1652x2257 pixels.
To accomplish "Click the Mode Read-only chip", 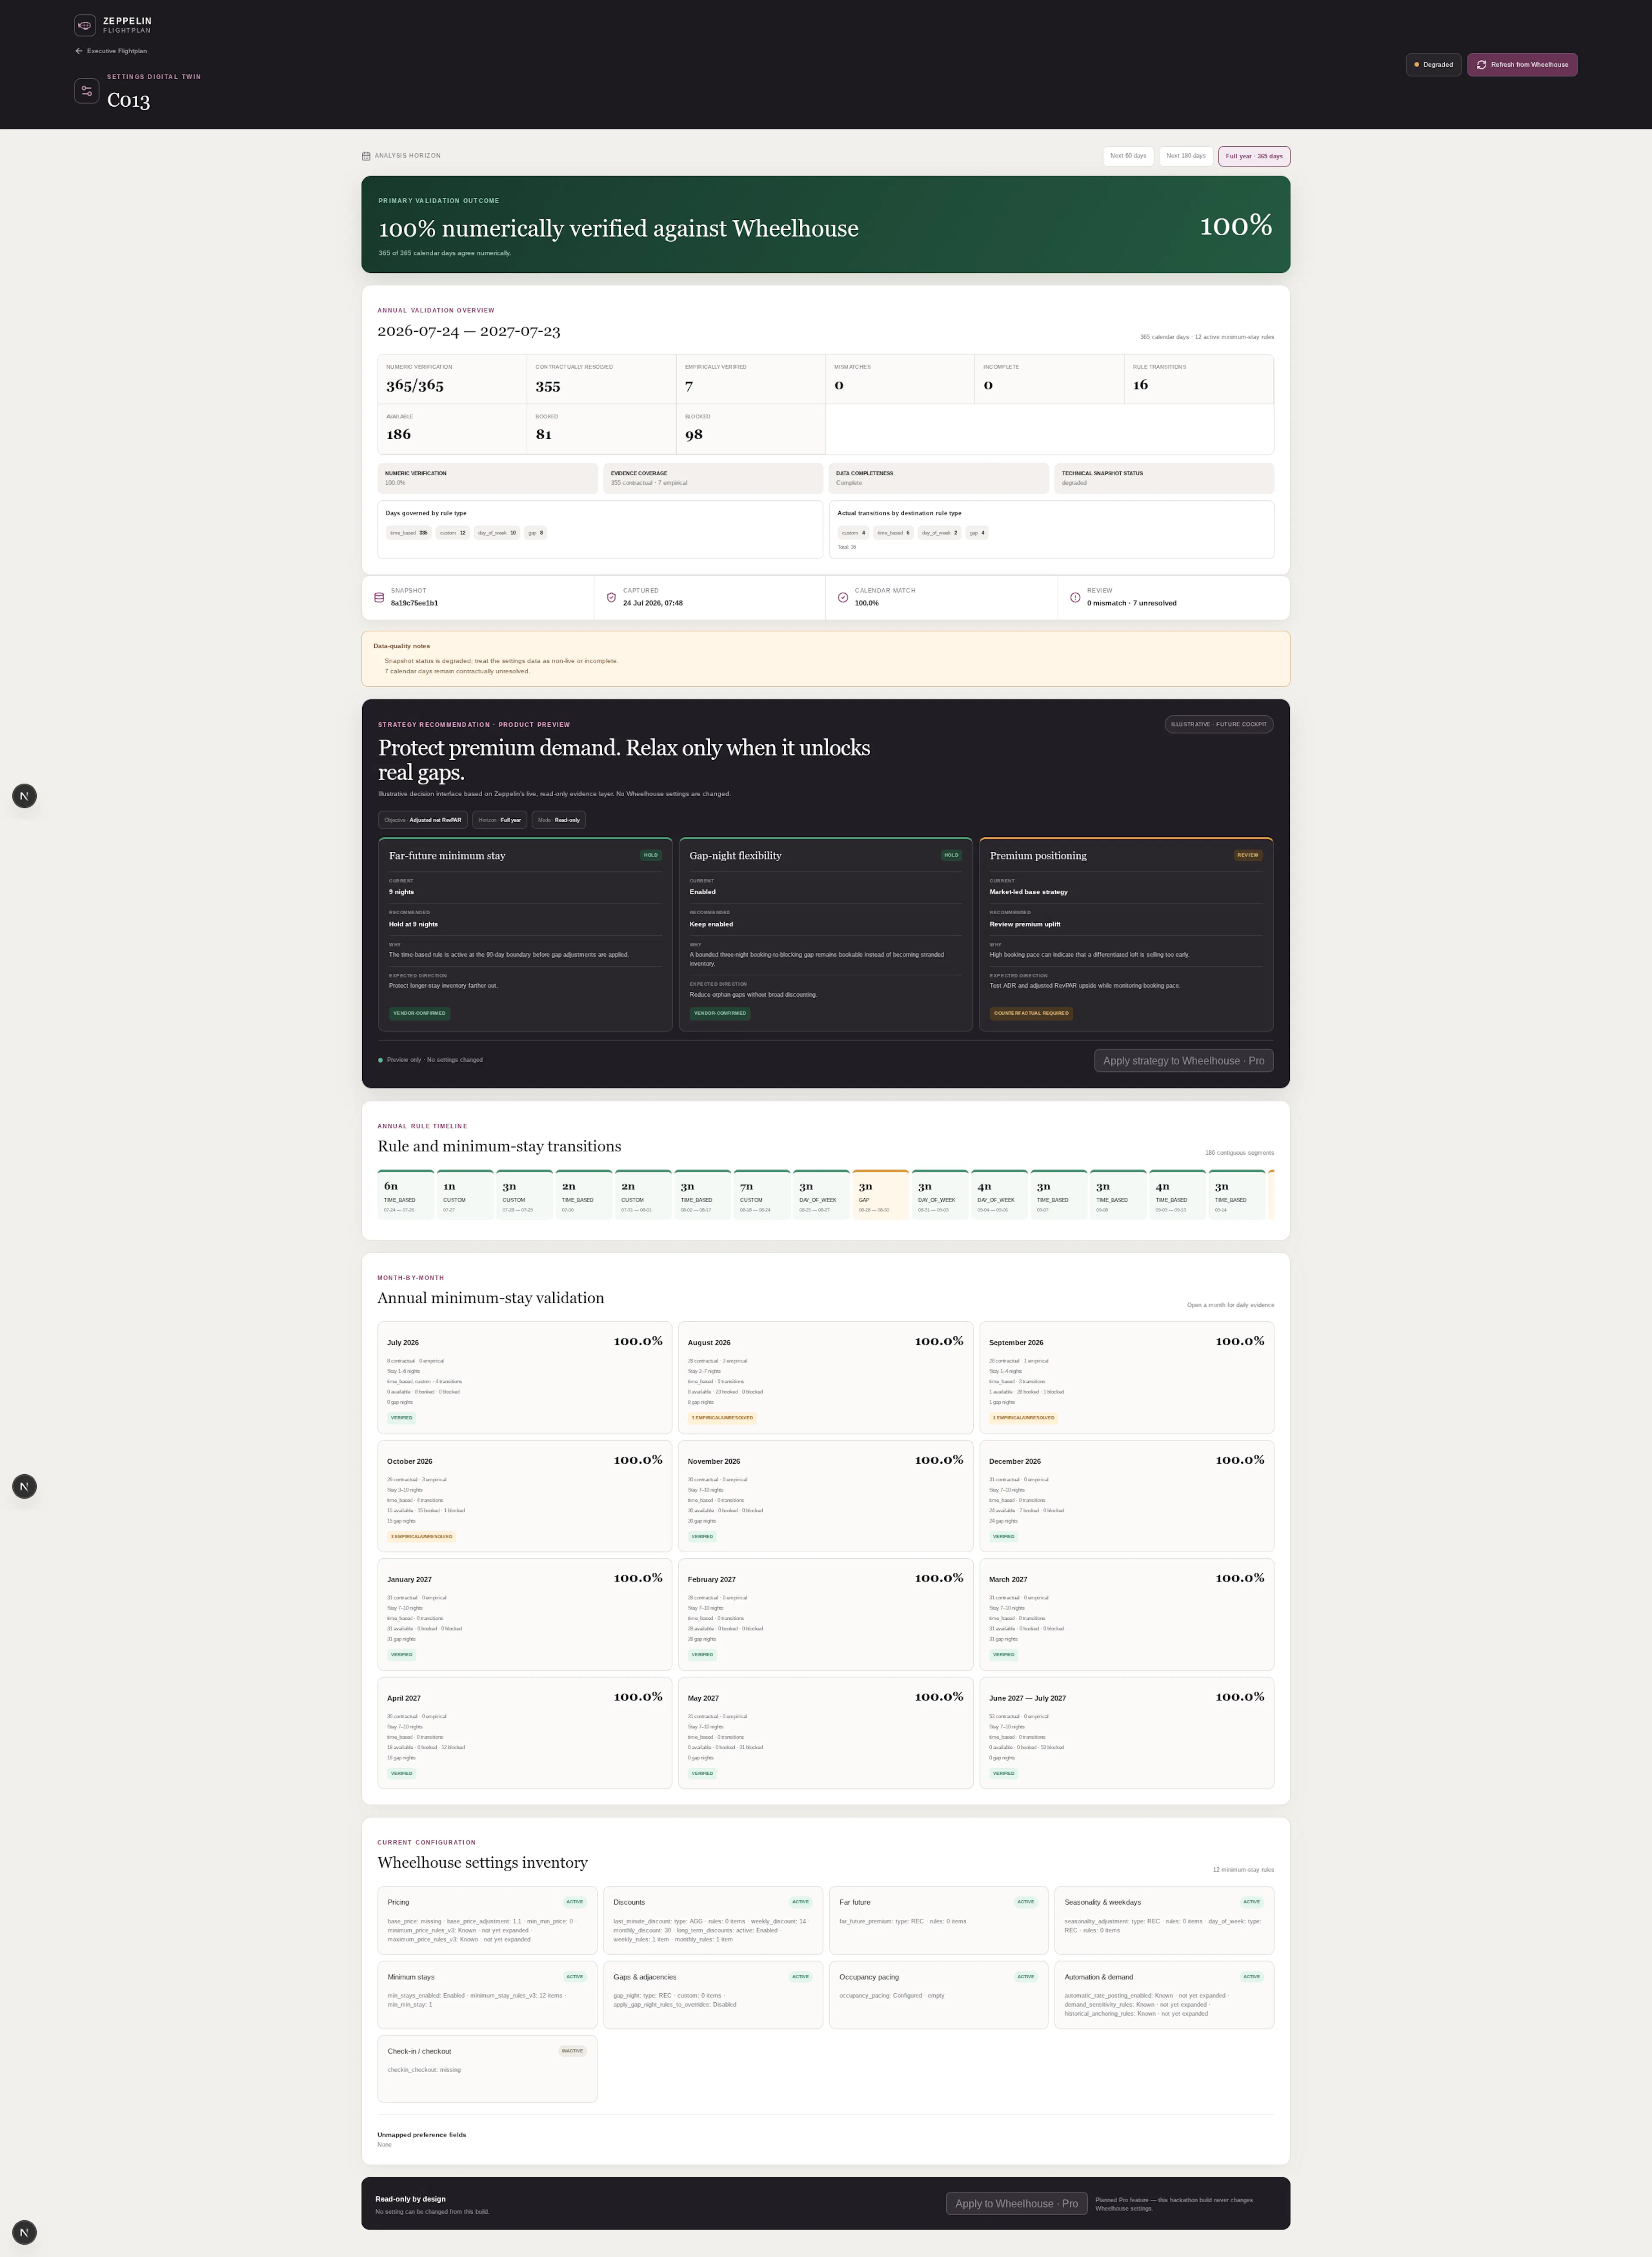I will [559, 820].
